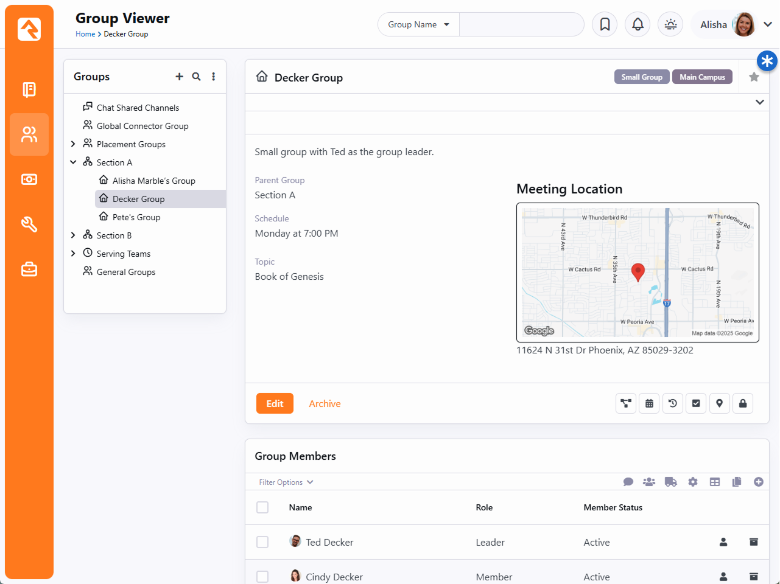The width and height of the screenshot is (780, 584).
Task: Expand Filter Options in Group Members
Action: (x=286, y=482)
